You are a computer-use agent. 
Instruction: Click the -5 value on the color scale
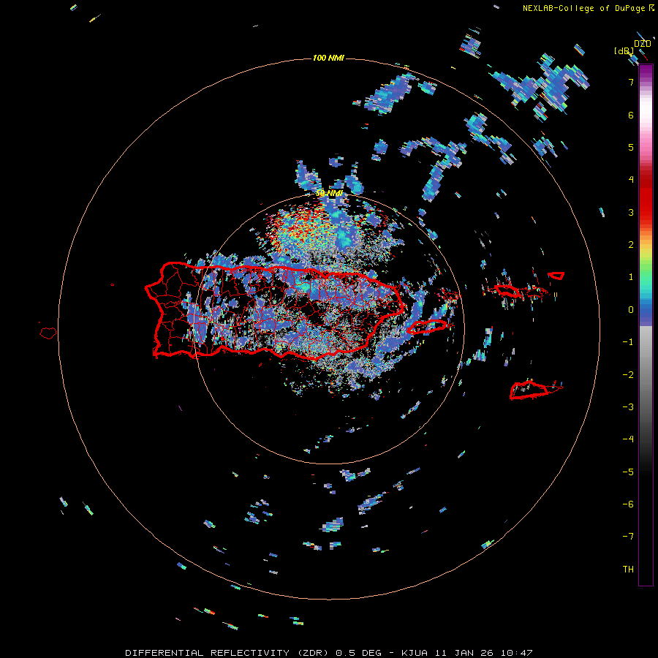pyautogui.click(x=628, y=472)
